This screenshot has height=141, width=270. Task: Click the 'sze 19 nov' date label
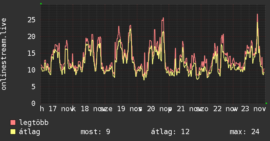point(121,109)
